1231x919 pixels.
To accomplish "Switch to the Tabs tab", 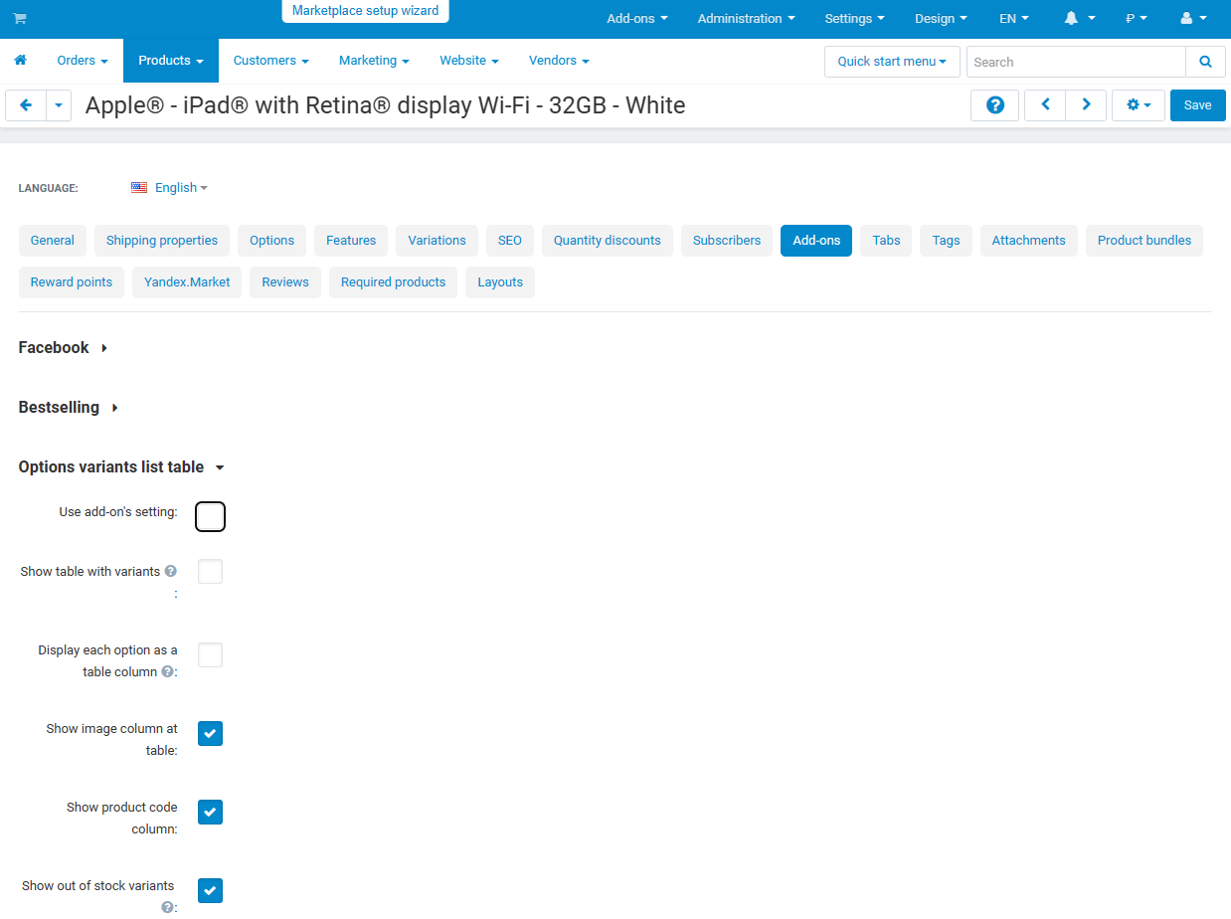I will (x=887, y=241).
